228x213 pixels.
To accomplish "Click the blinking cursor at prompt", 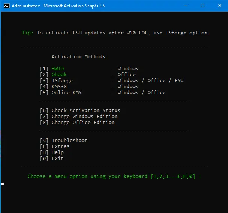I will click(2, 184).
